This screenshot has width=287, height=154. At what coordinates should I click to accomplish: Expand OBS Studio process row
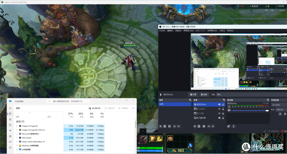(17, 138)
